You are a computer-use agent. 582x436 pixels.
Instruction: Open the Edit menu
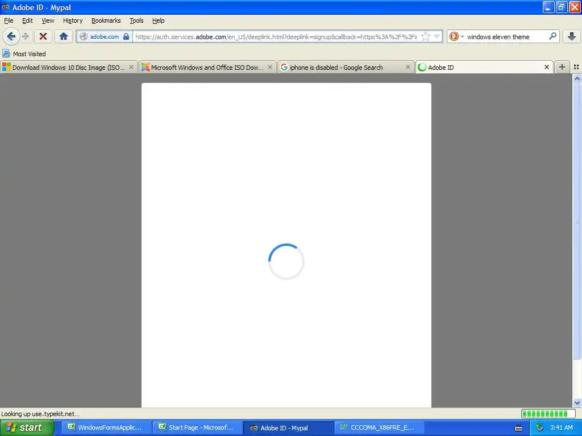click(x=27, y=20)
